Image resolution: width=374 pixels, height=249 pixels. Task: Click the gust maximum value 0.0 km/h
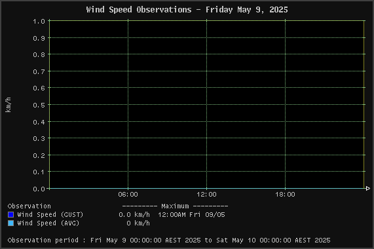(134, 215)
